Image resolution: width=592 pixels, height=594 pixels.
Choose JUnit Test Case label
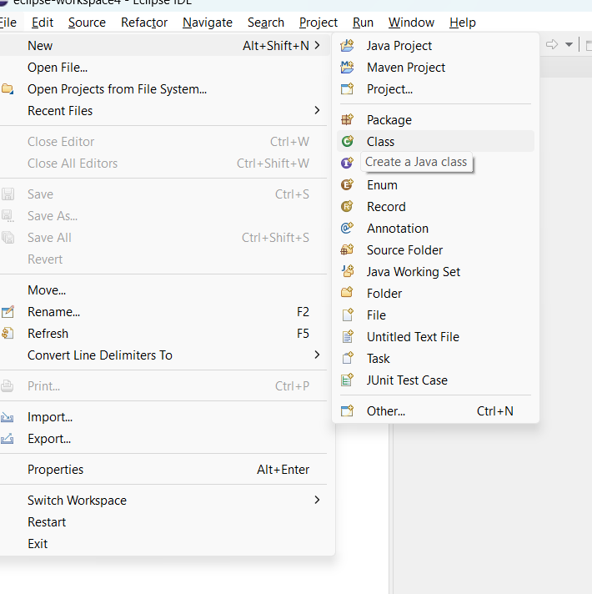(407, 380)
